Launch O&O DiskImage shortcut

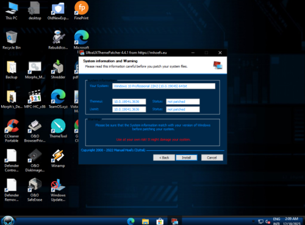tap(35, 161)
